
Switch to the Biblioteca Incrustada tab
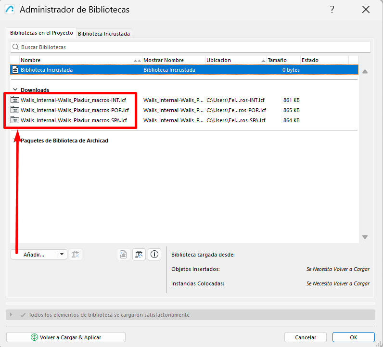(104, 34)
